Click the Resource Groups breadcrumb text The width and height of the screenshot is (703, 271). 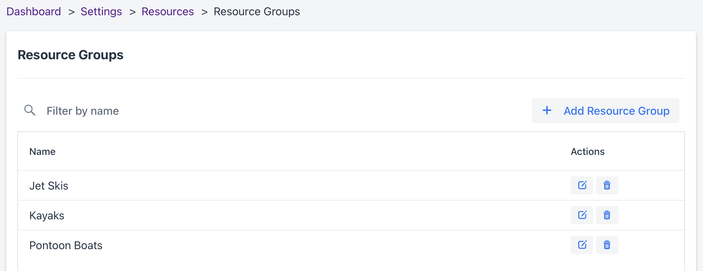(x=257, y=11)
